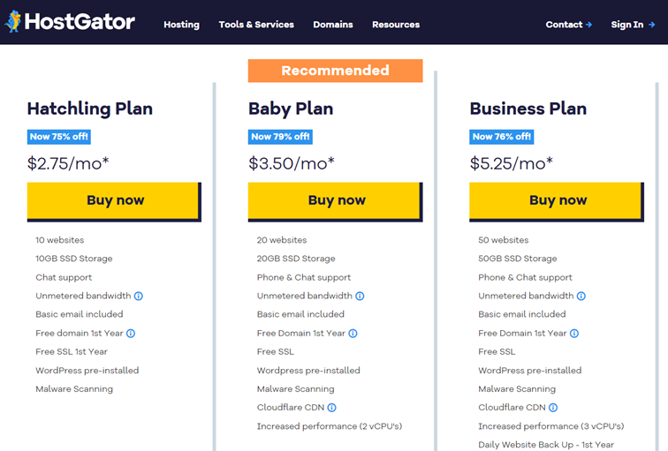Expand the Tools & Services menu

pyautogui.click(x=256, y=25)
